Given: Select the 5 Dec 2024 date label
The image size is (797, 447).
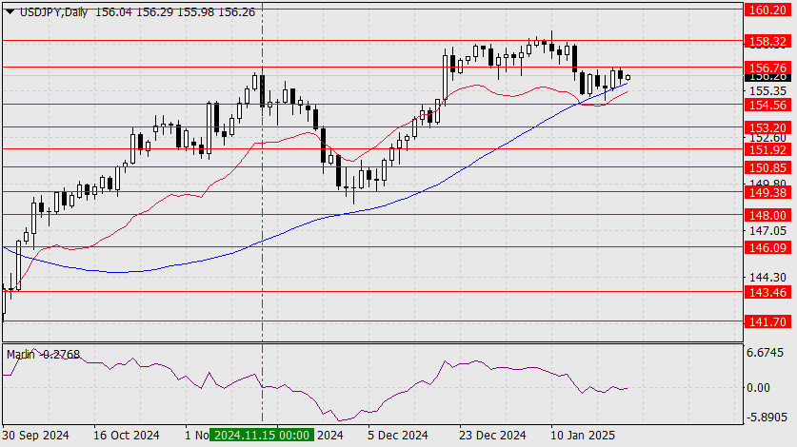Looking at the screenshot, I should (x=398, y=436).
